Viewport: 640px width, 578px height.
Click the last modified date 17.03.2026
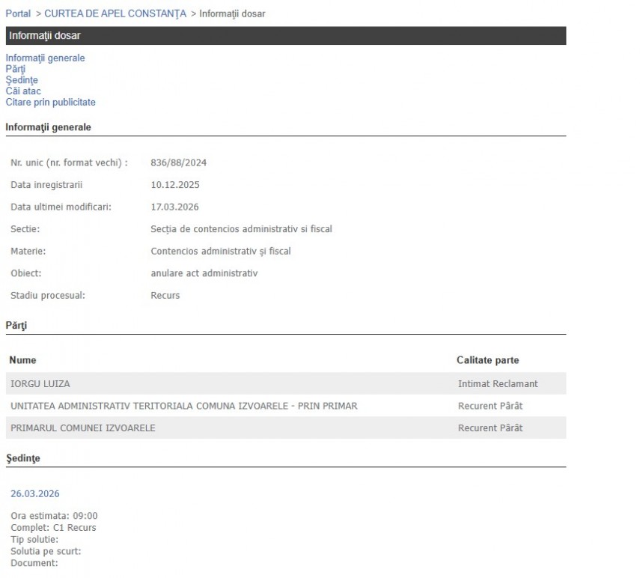click(175, 207)
